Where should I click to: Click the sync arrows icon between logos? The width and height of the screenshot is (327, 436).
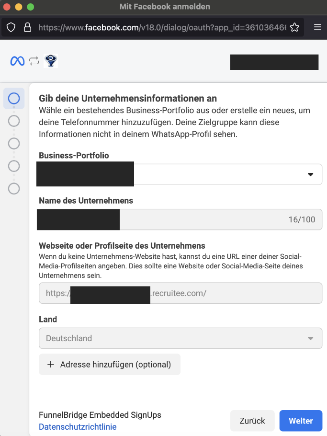click(x=34, y=61)
